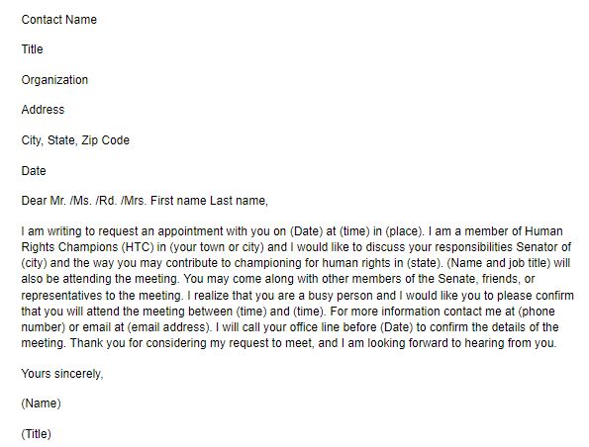This screenshot has height=447, width=589.
Task: Click the '(Title)' signature placeholder at bottom
Action: pos(36,434)
